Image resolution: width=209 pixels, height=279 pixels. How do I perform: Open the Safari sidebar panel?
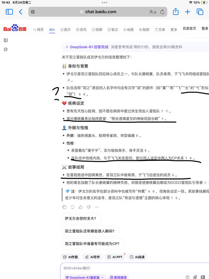(x=9, y=12)
